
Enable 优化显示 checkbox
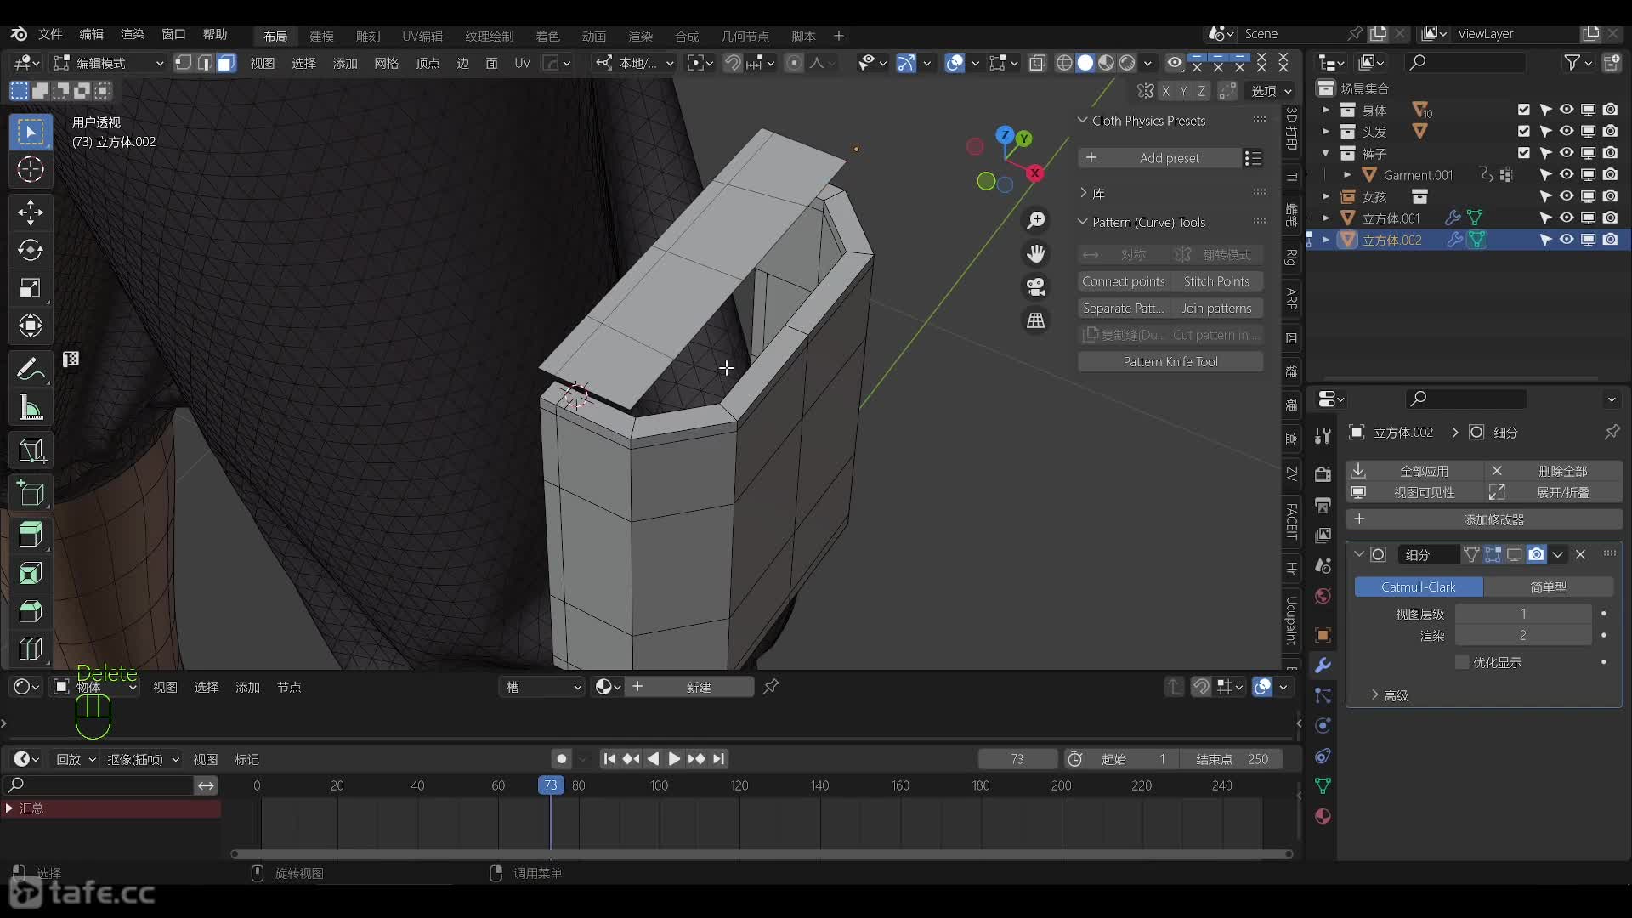pyautogui.click(x=1462, y=662)
